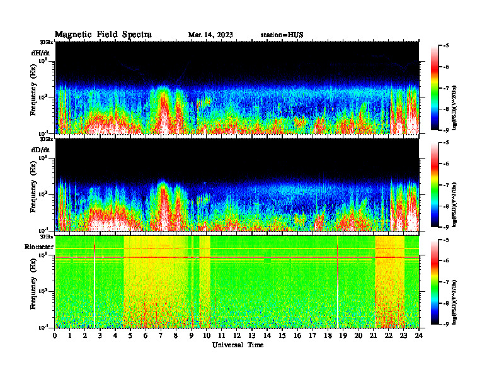
Task: Click the "dH/dt" panel label
Action: 40,53
